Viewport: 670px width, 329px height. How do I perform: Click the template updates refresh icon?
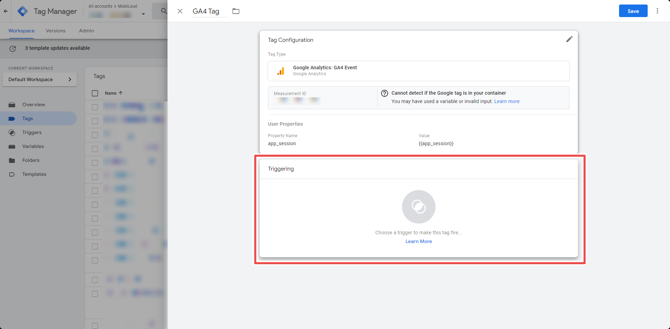13,48
